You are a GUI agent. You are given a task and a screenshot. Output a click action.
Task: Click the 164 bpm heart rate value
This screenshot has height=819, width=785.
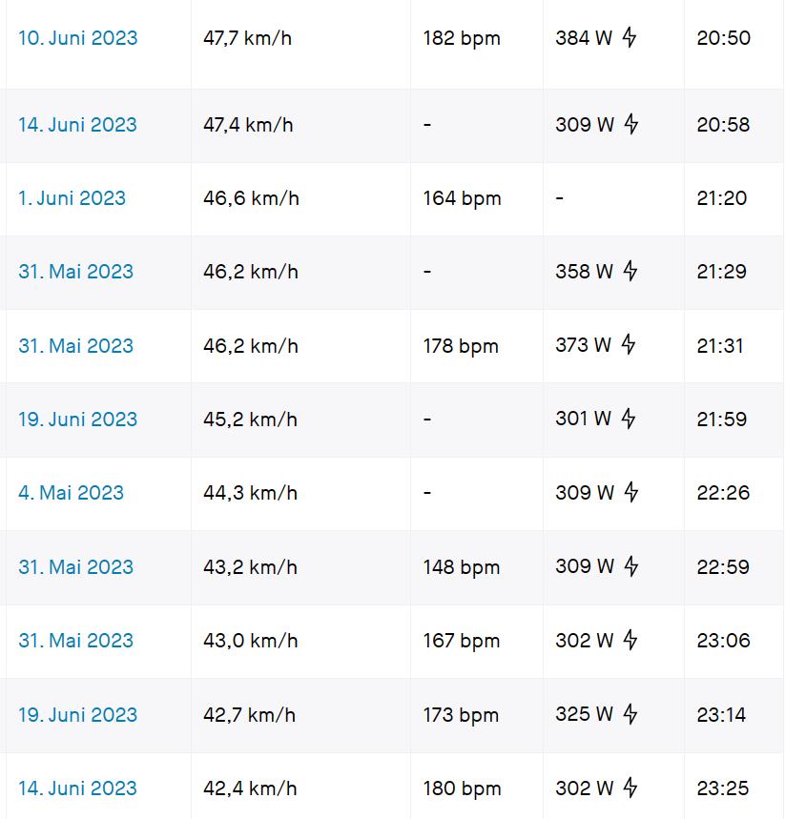coord(462,198)
